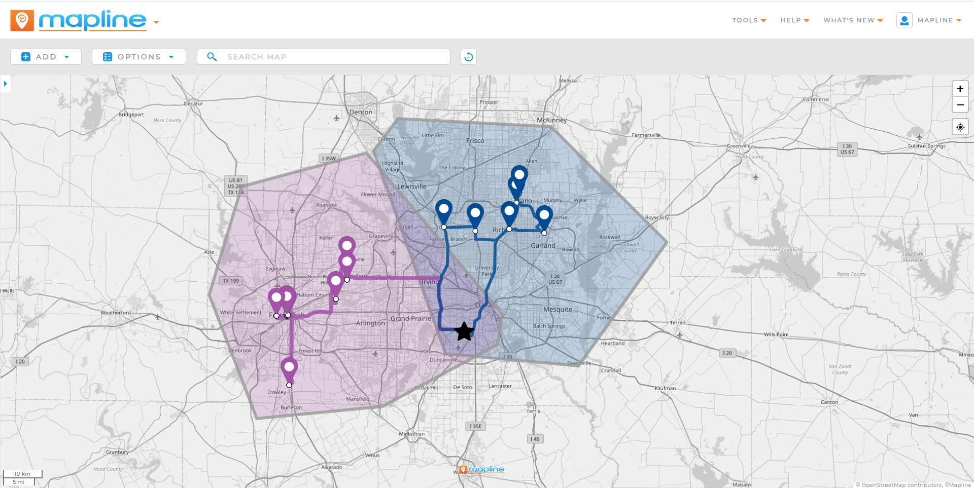Image resolution: width=974 pixels, height=488 pixels.
Task: Open the Help menu
Action: (x=794, y=20)
